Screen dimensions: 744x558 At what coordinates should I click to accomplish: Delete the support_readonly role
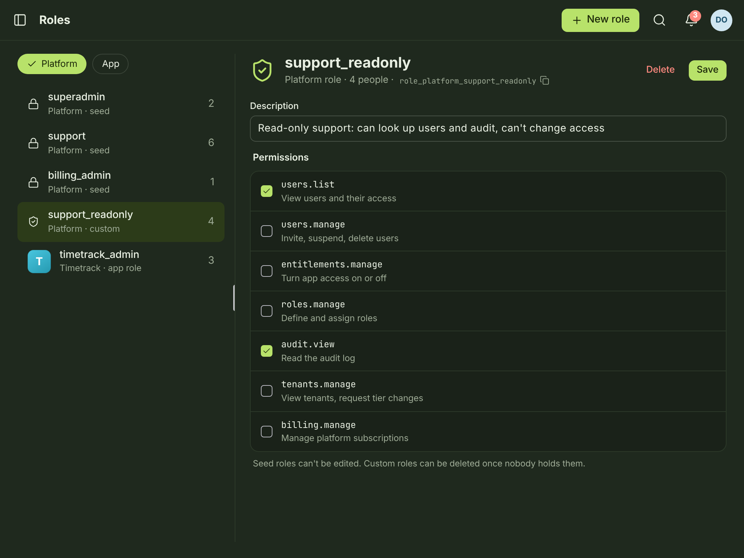660,70
